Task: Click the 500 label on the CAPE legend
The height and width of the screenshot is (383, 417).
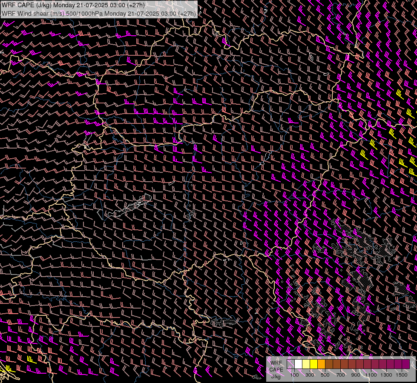Action: pyautogui.click(x=325, y=375)
